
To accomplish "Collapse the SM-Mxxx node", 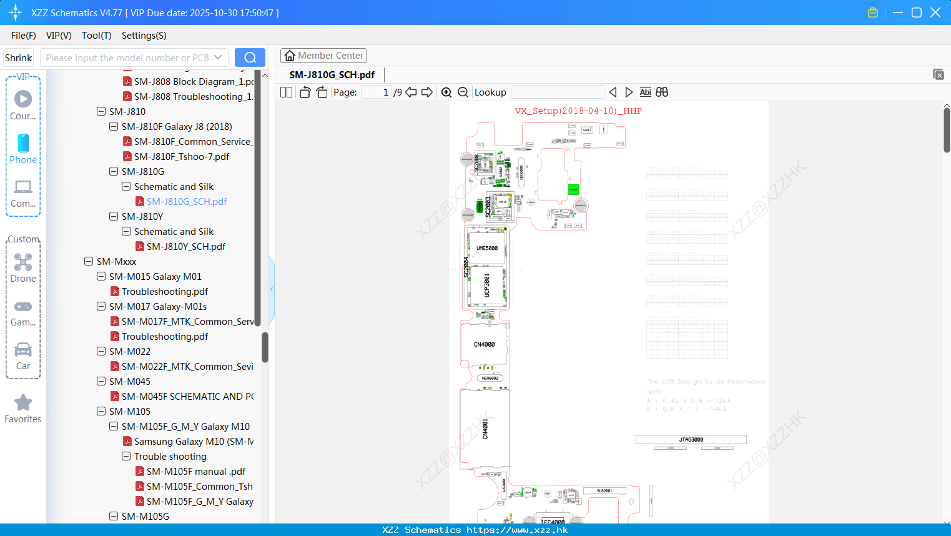I will pos(89,261).
